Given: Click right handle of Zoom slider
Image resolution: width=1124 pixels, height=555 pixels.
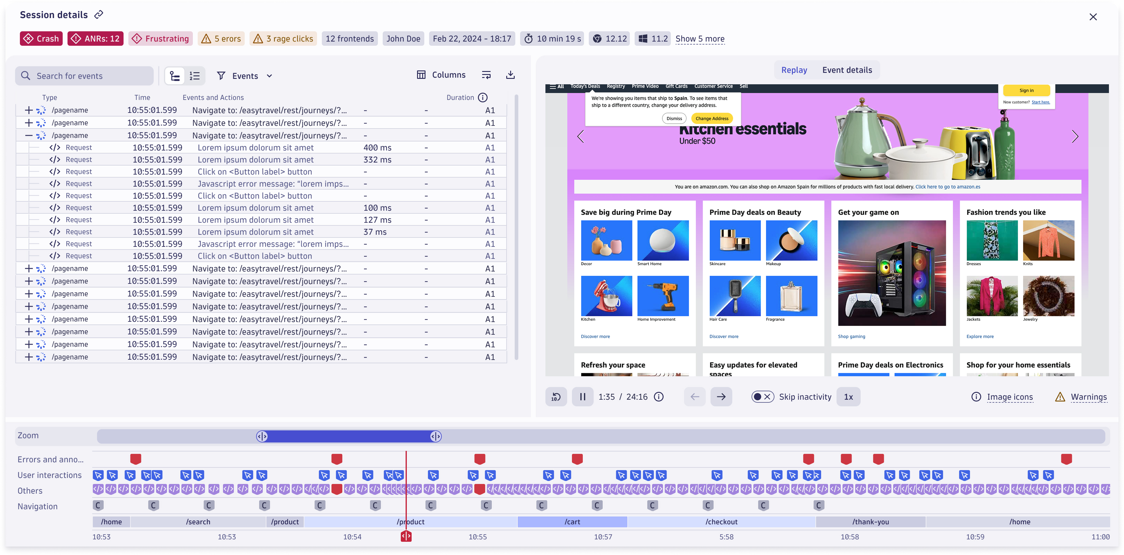Looking at the screenshot, I should tap(435, 436).
